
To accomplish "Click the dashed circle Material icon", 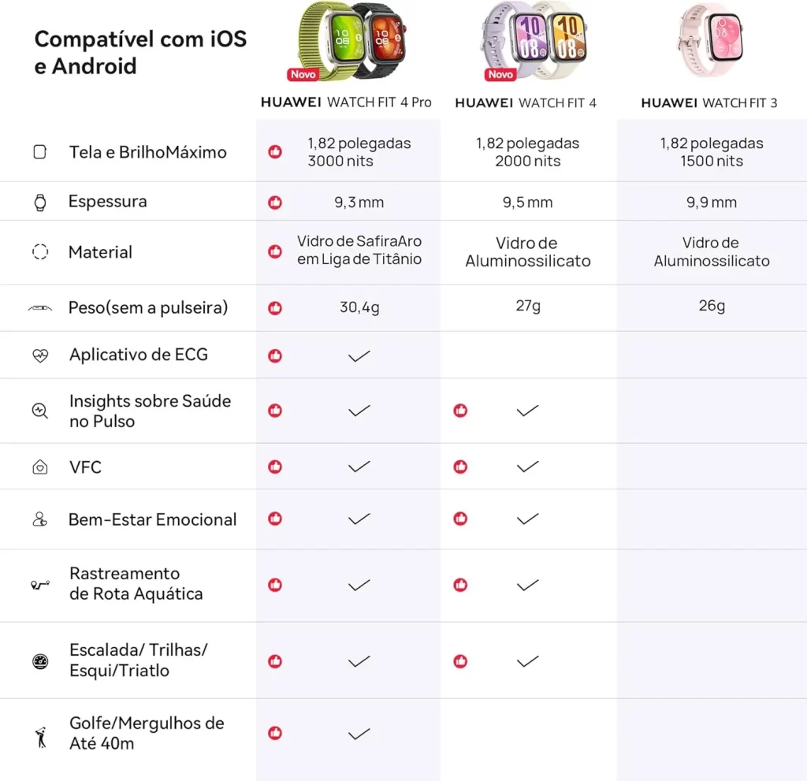I will pos(40,252).
